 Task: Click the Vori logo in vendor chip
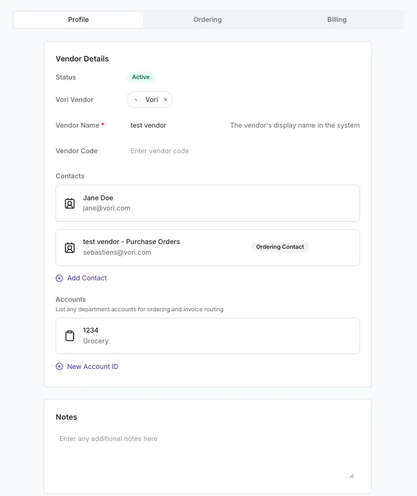[137, 100]
